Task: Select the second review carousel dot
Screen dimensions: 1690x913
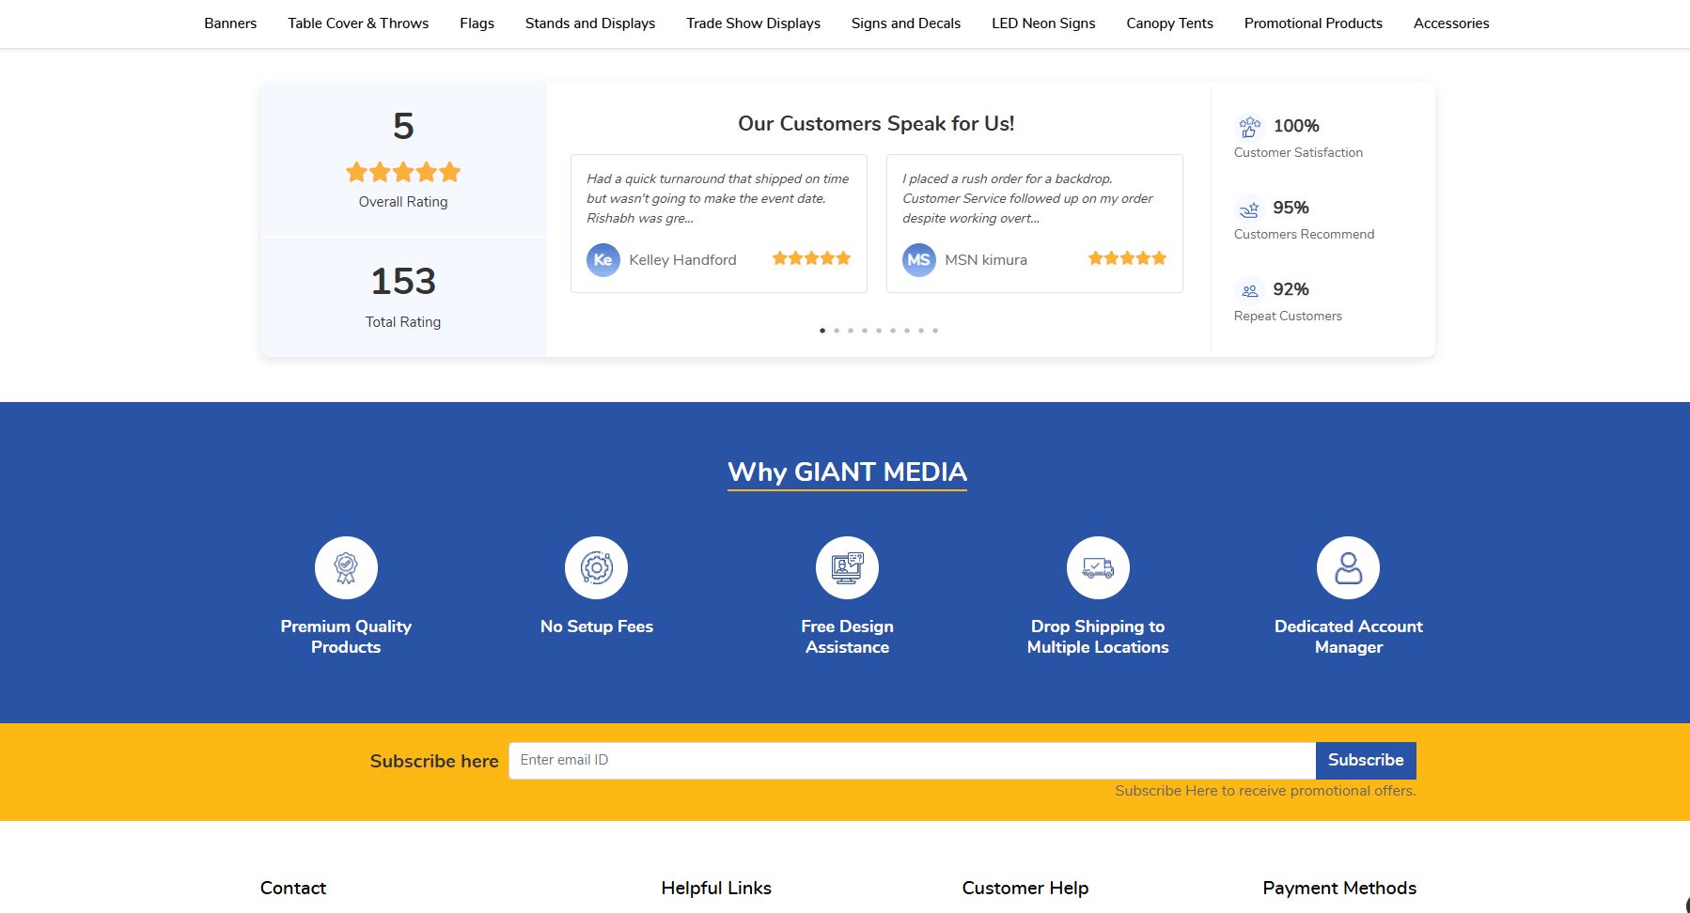Action: click(837, 331)
